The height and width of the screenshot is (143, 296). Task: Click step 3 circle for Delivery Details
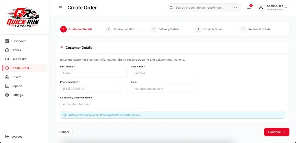(153, 29)
